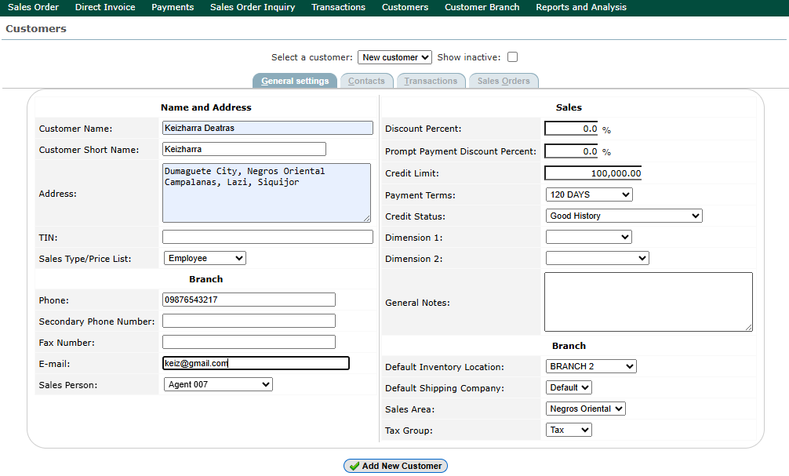This screenshot has width=789, height=476.
Task: Choose a Sales Person from dropdown
Action: pyautogui.click(x=218, y=384)
